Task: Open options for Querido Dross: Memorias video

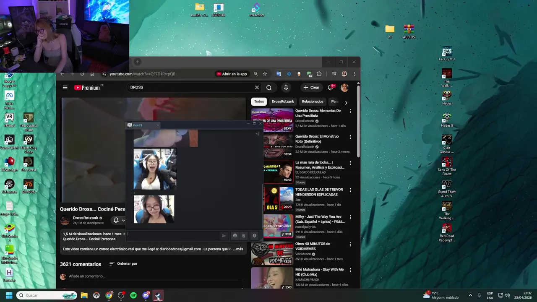Action: (350, 111)
